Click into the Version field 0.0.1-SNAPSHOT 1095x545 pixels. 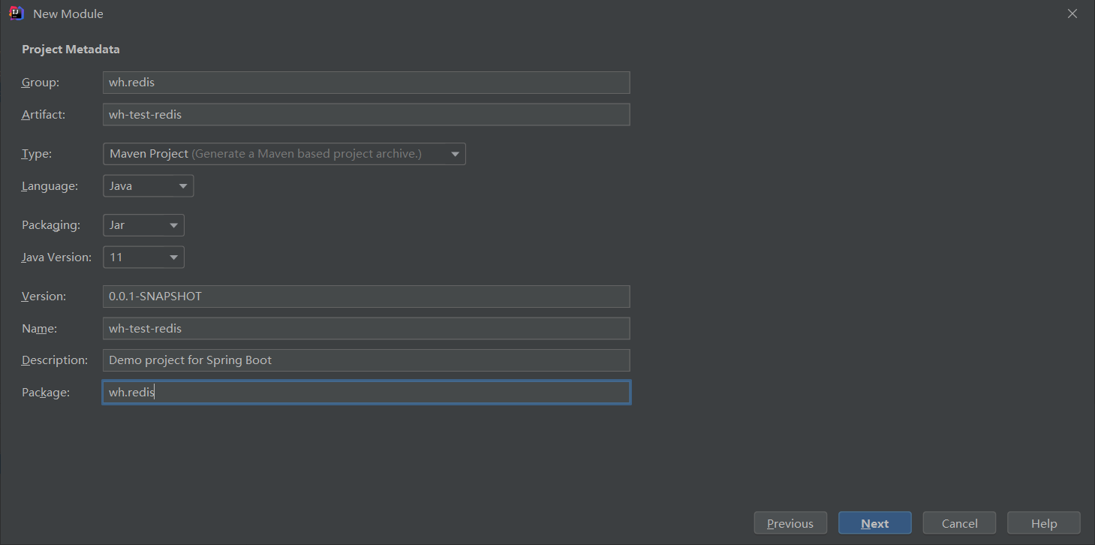click(366, 297)
